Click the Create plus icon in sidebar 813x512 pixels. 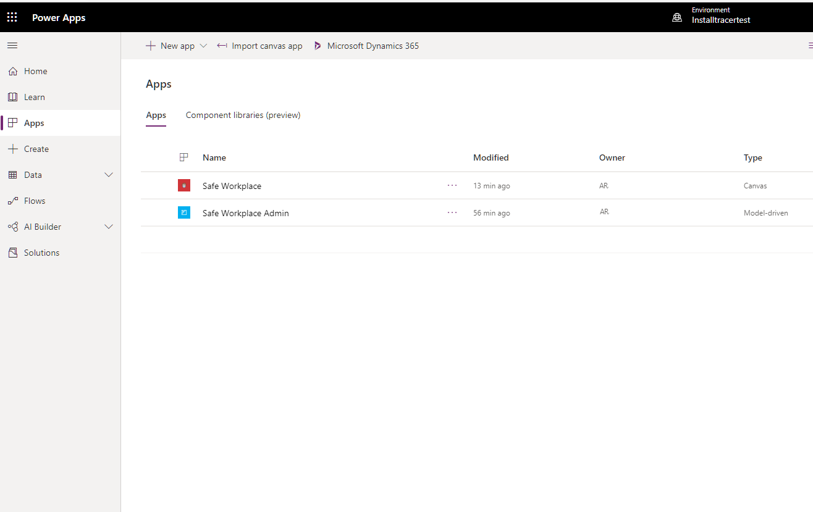click(x=12, y=149)
